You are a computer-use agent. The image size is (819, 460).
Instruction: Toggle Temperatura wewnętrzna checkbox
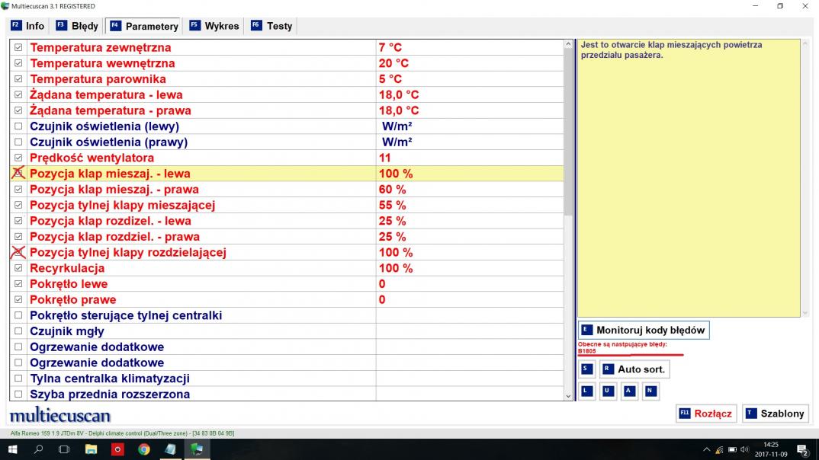18,63
